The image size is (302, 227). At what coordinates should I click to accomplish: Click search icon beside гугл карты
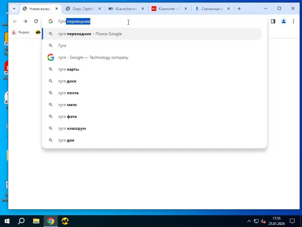tap(51, 69)
